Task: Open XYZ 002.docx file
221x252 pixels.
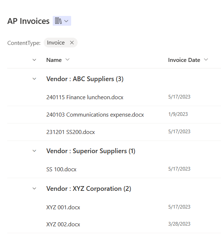Action: click(63, 224)
